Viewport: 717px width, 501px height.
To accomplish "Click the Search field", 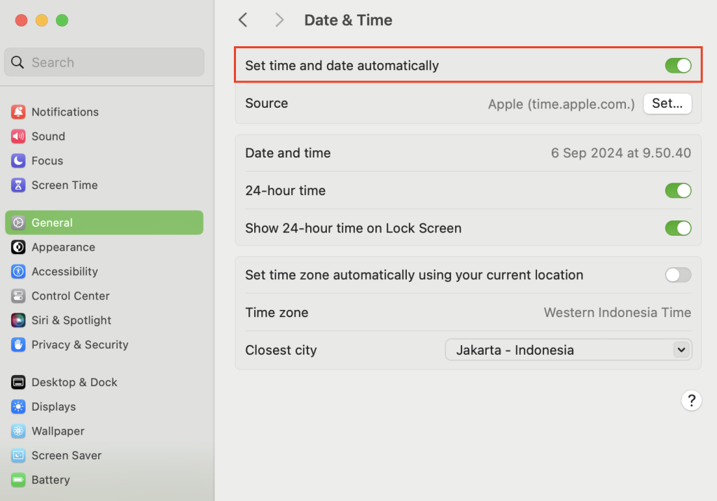I will coord(104,62).
